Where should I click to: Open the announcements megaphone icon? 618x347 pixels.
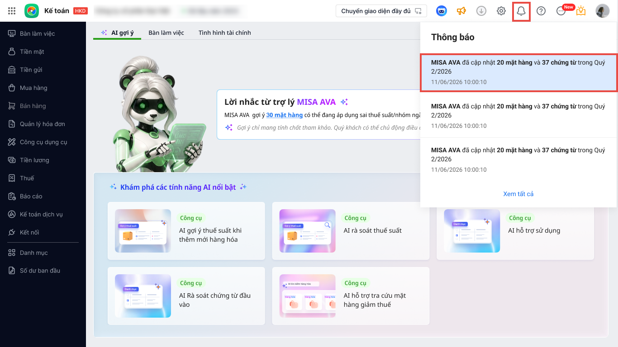pyautogui.click(x=461, y=11)
